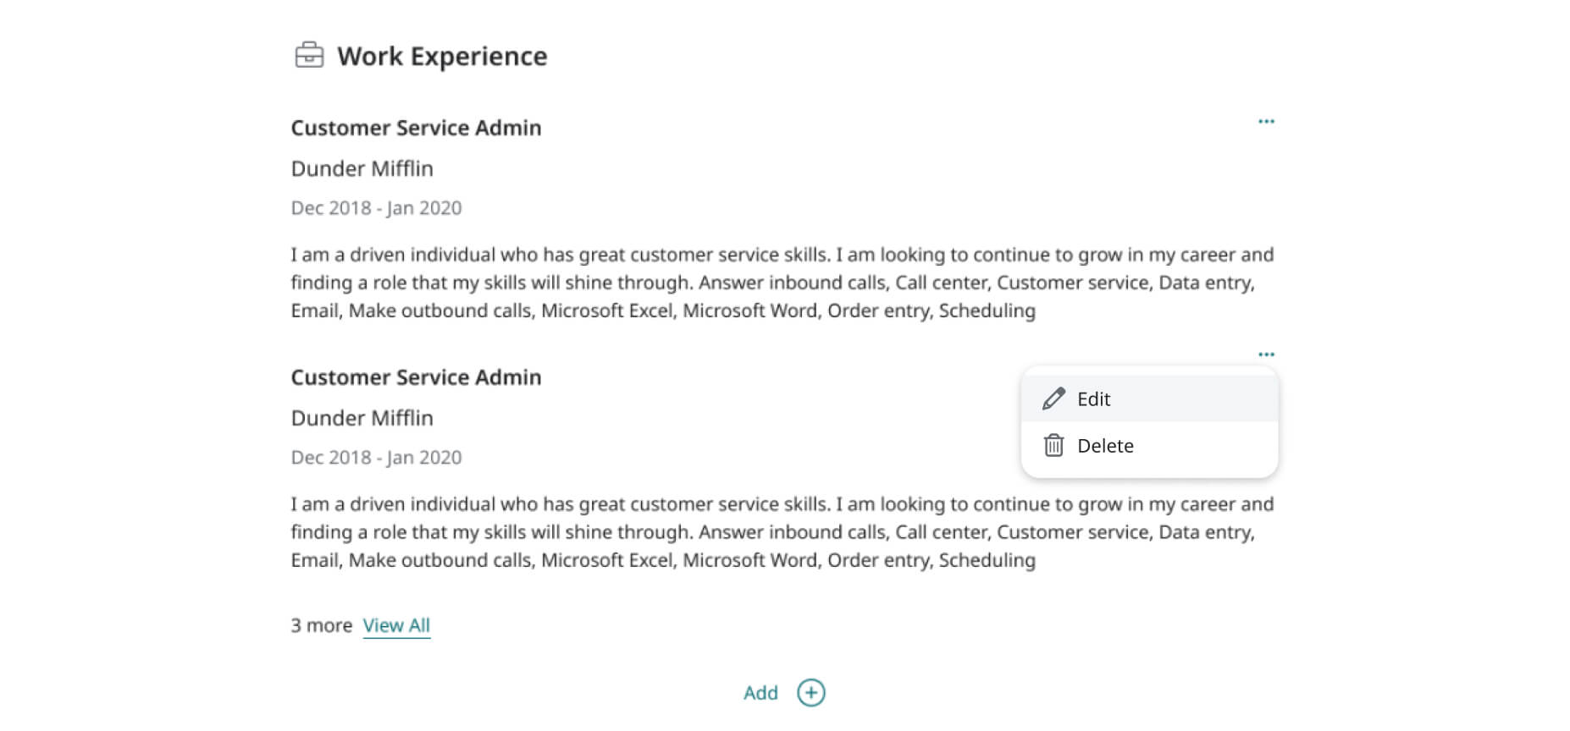Screen dimensions: 1570x731
Task: Click the first job description paragraph
Action: click(782, 283)
